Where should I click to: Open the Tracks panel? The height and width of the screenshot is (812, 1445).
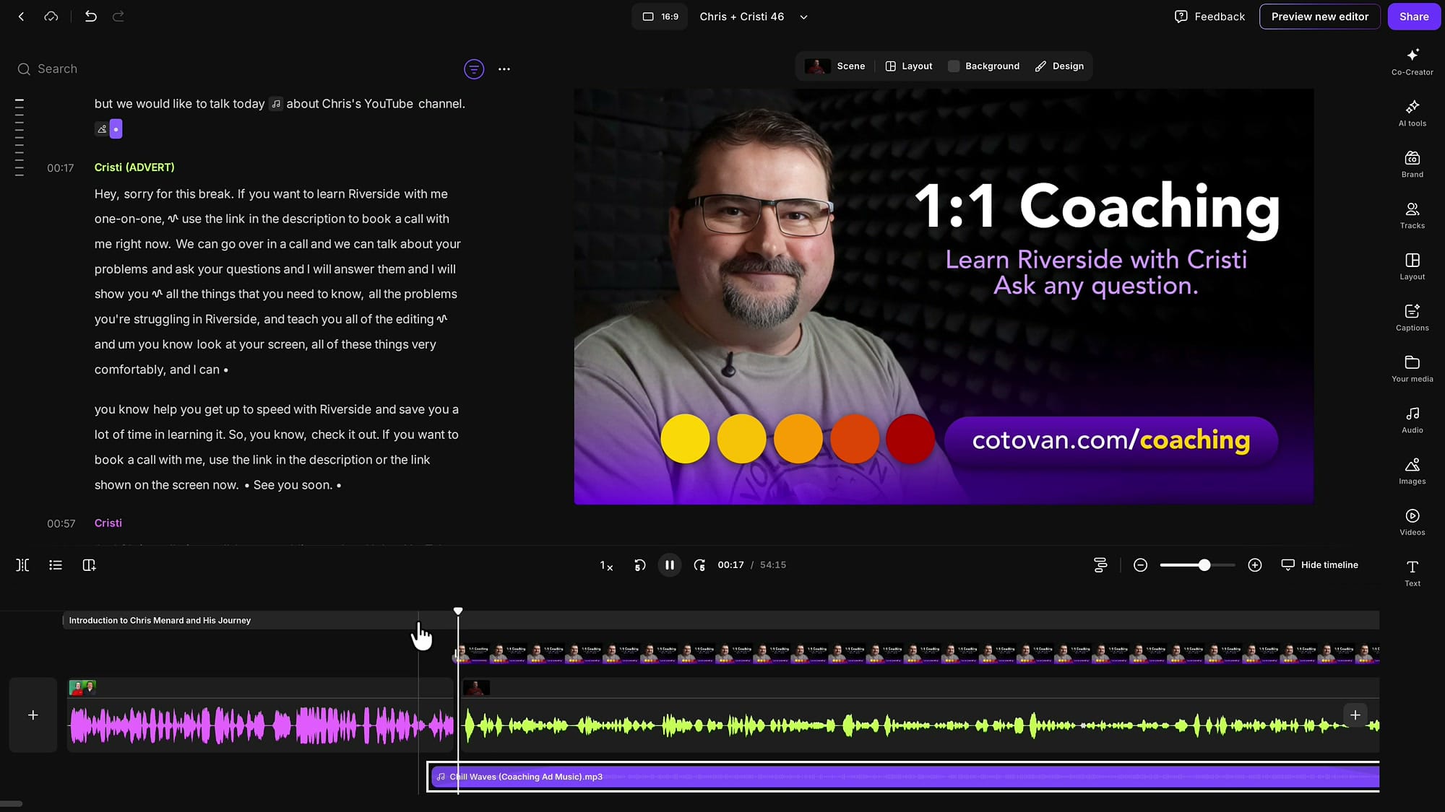coord(1412,216)
